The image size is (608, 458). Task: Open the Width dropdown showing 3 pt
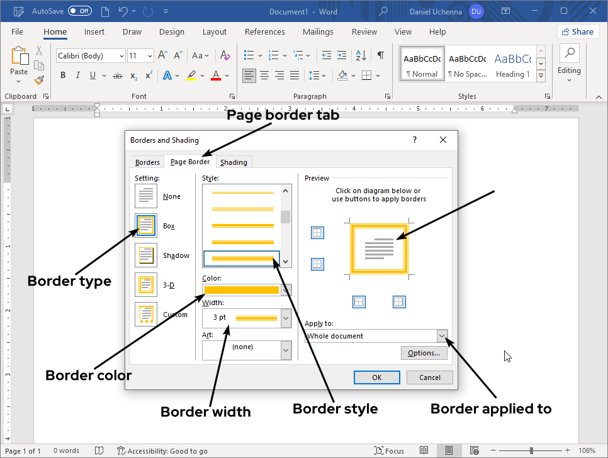pos(285,318)
